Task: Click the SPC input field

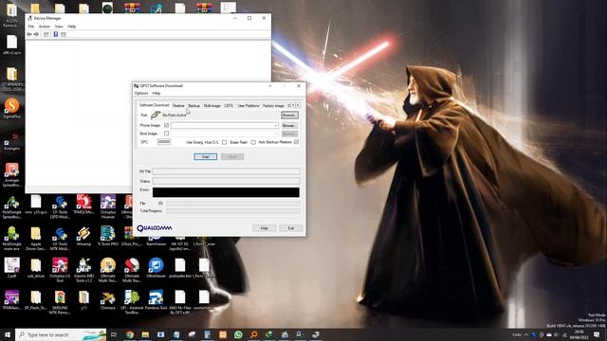Action: point(164,142)
